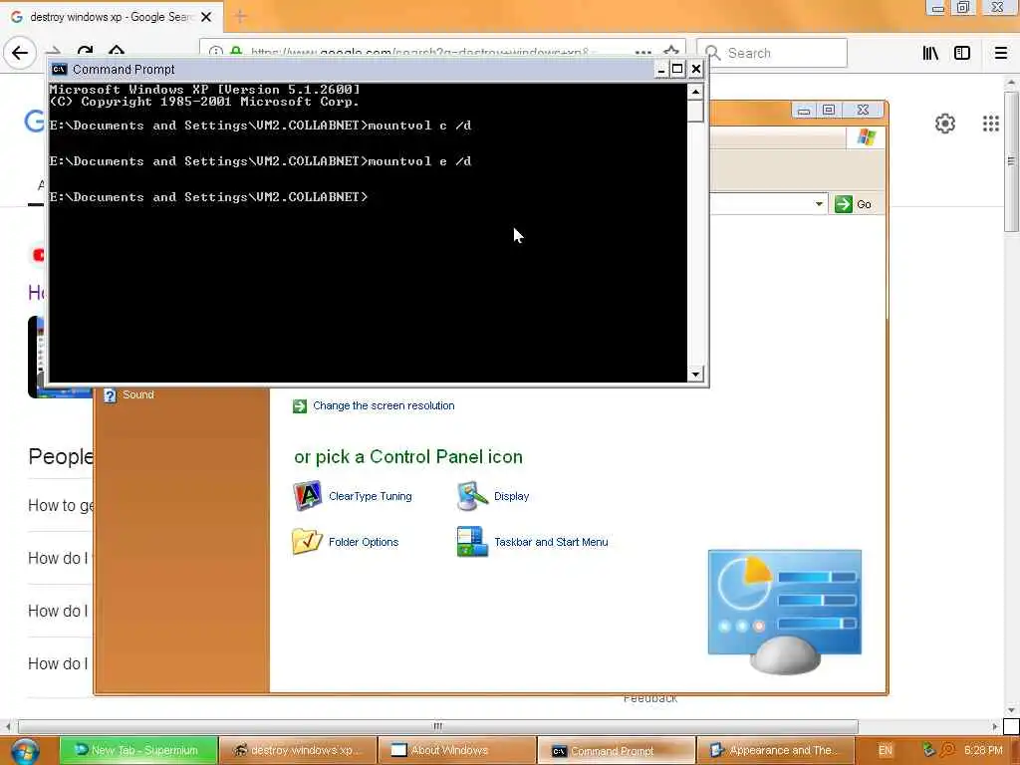Expand the Control Panel address dropdown
Screen dimensions: 1020x765
pos(819,204)
